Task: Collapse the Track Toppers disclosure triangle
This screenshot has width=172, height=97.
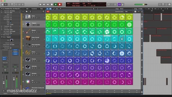Action: point(2,37)
